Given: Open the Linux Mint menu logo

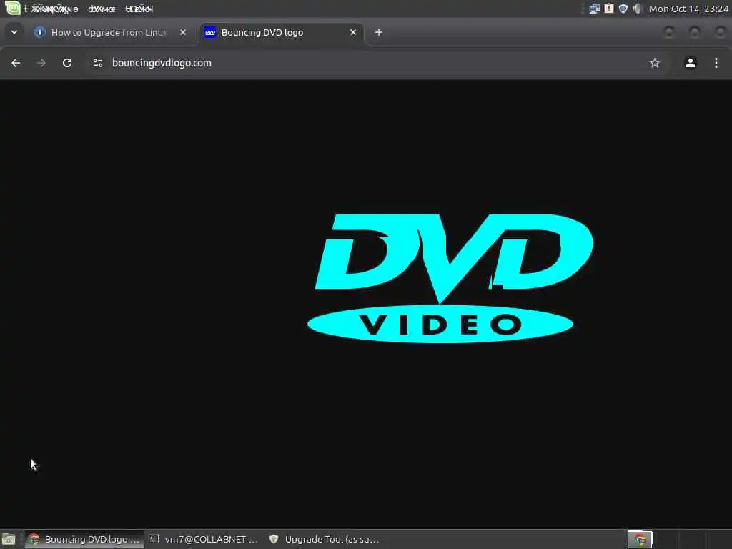Looking at the screenshot, I should point(12,8).
